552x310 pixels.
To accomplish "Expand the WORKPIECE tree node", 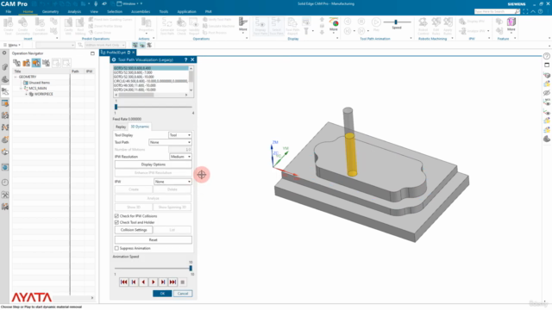I will [27, 94].
